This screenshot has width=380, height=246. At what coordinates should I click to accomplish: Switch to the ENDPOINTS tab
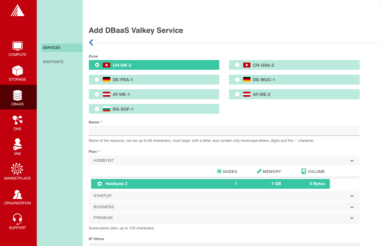pos(53,62)
